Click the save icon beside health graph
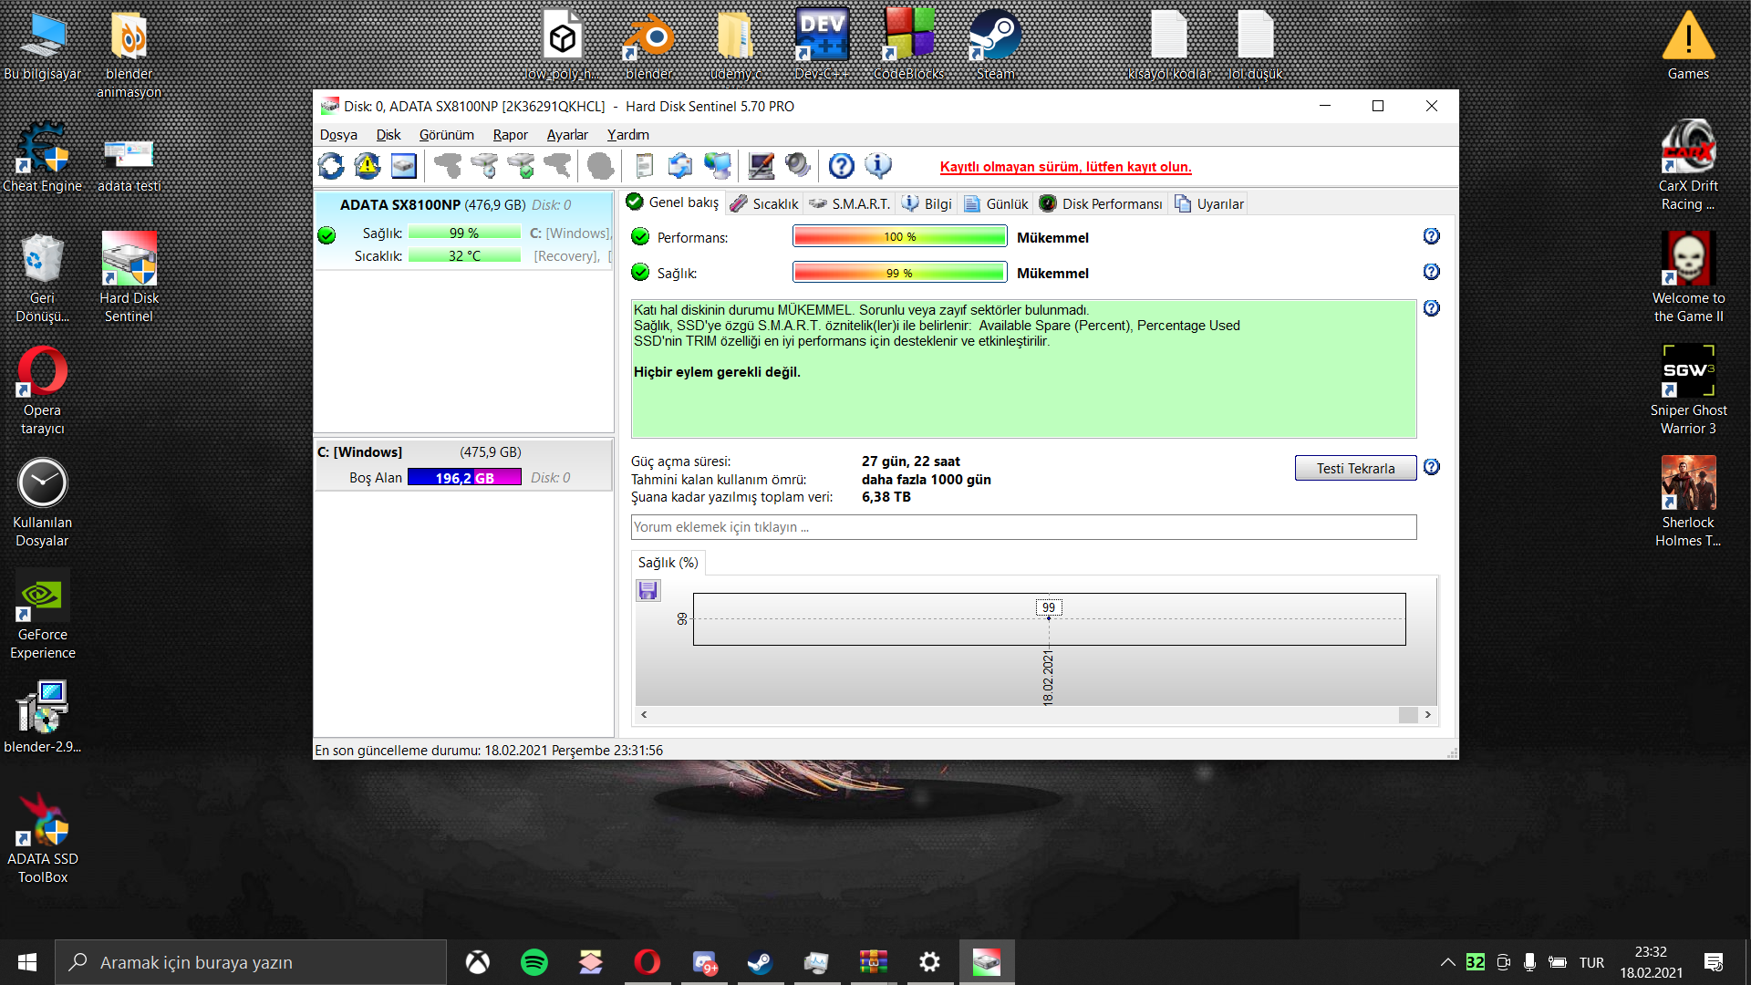Screen dimensions: 1751x985 click(x=648, y=591)
